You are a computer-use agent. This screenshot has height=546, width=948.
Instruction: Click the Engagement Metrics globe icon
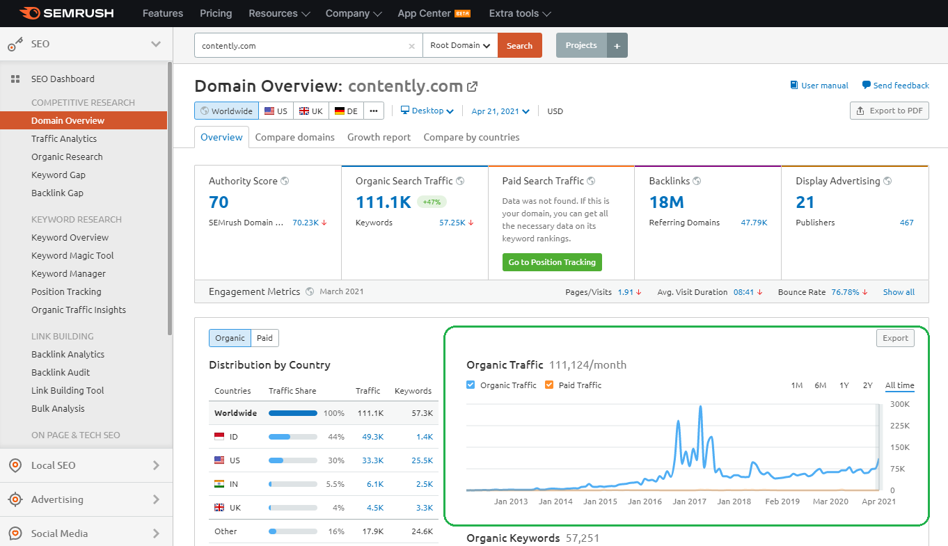click(310, 291)
